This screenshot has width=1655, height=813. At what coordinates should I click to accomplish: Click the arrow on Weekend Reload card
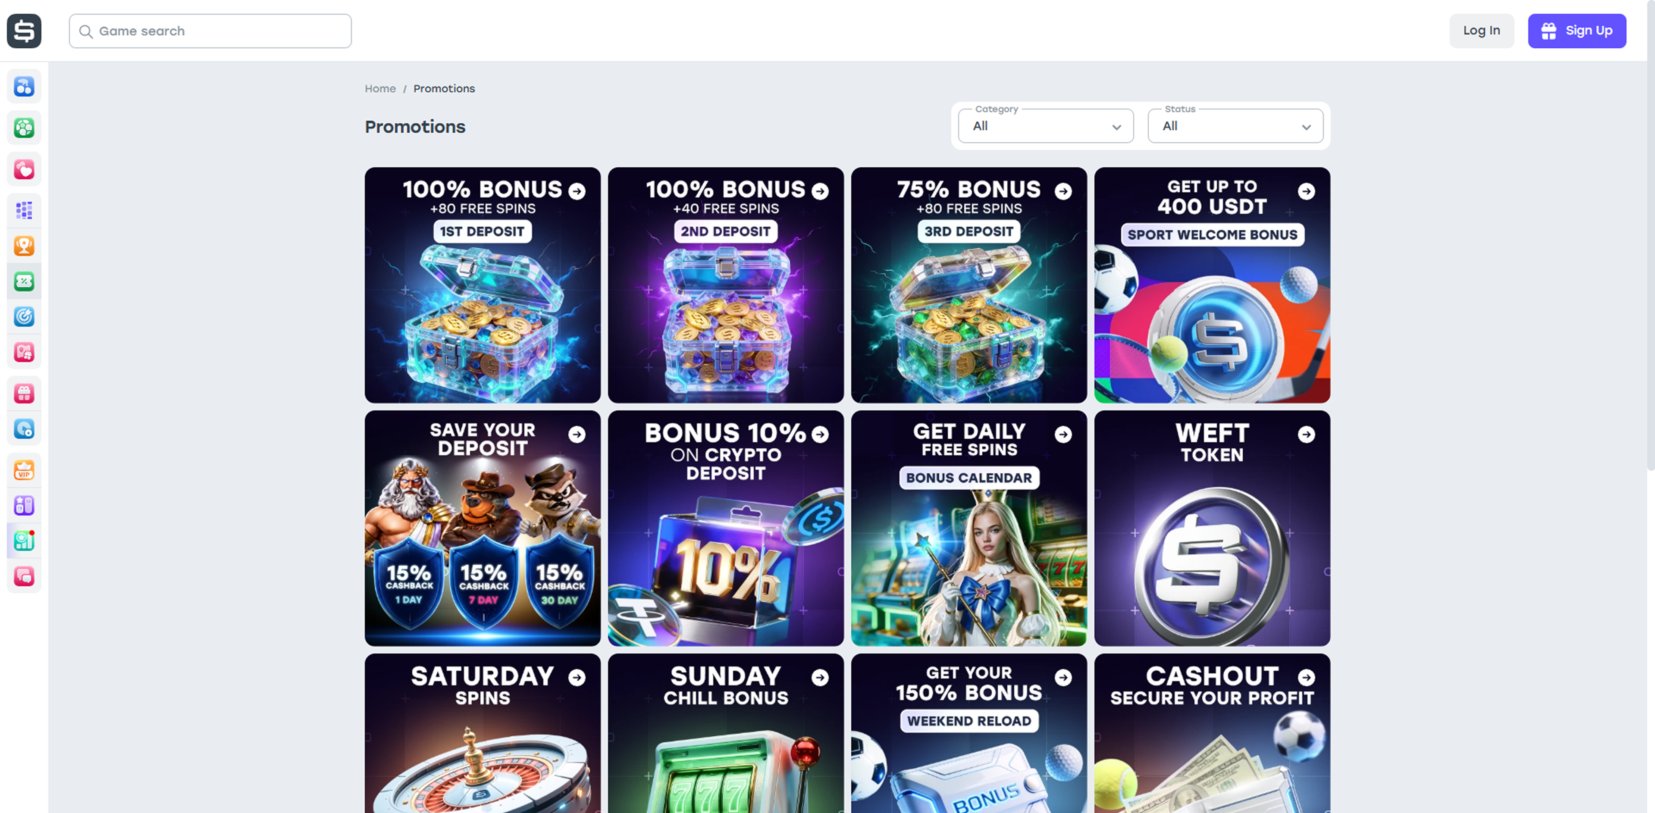[1063, 678]
